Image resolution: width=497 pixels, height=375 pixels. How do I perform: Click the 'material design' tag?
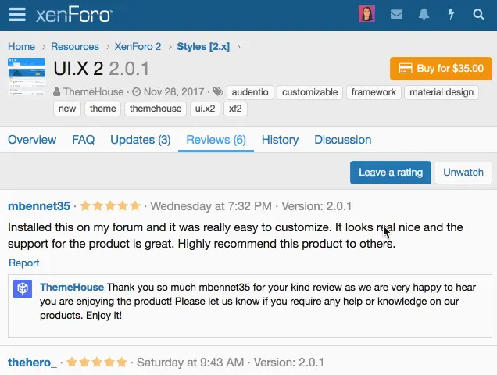point(442,92)
